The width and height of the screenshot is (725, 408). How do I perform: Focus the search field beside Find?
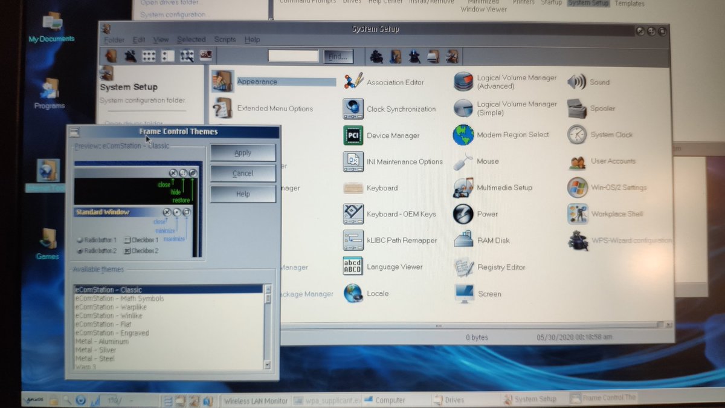293,56
